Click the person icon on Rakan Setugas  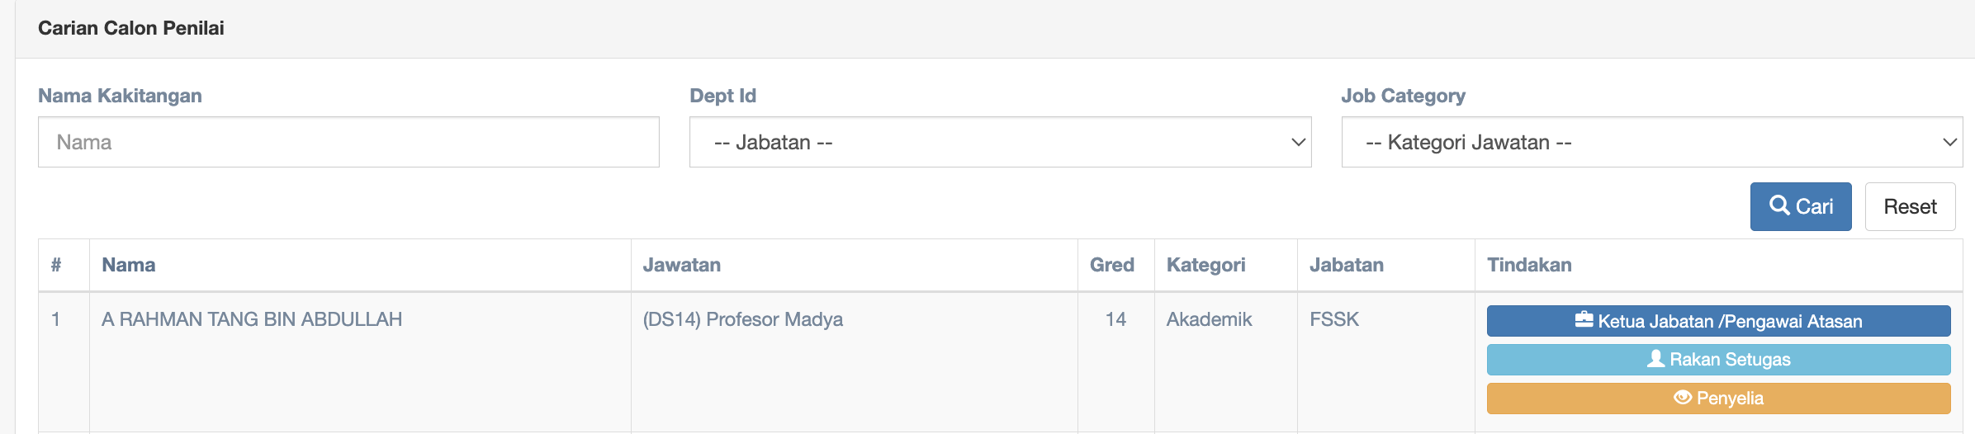(x=1655, y=359)
